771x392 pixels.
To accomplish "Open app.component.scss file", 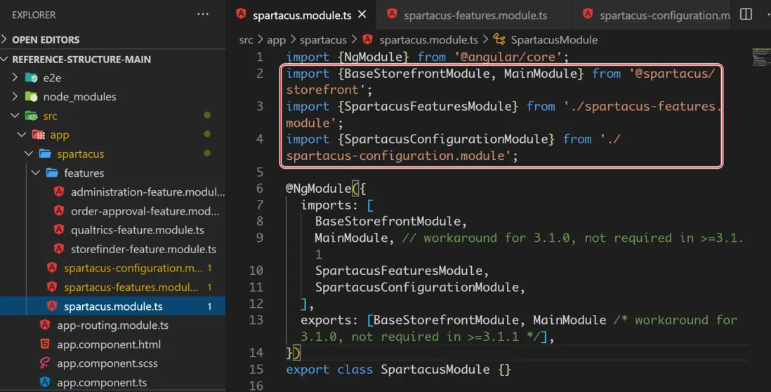I will pos(107,363).
